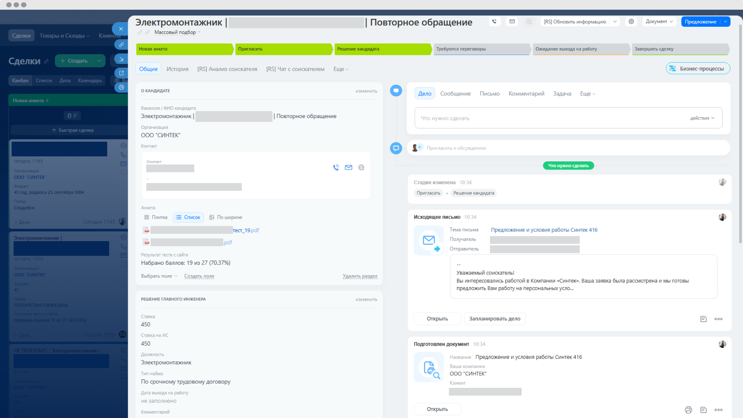The width and height of the screenshot is (743, 418).
Task: Click the email envelope icon in card header
Action: 512,22
